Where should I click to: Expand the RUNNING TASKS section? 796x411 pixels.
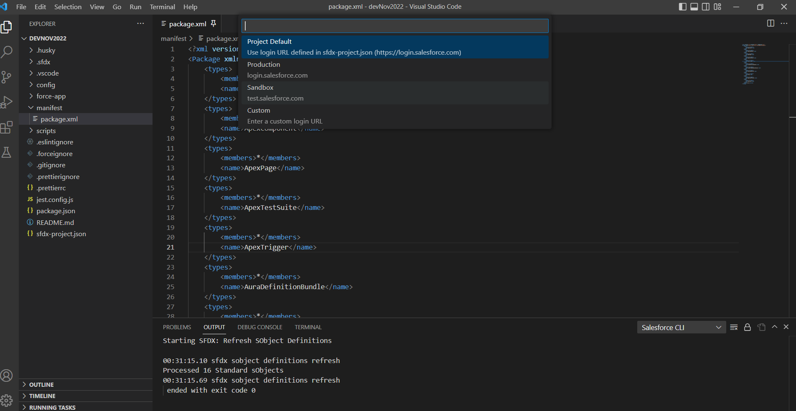[86, 407]
